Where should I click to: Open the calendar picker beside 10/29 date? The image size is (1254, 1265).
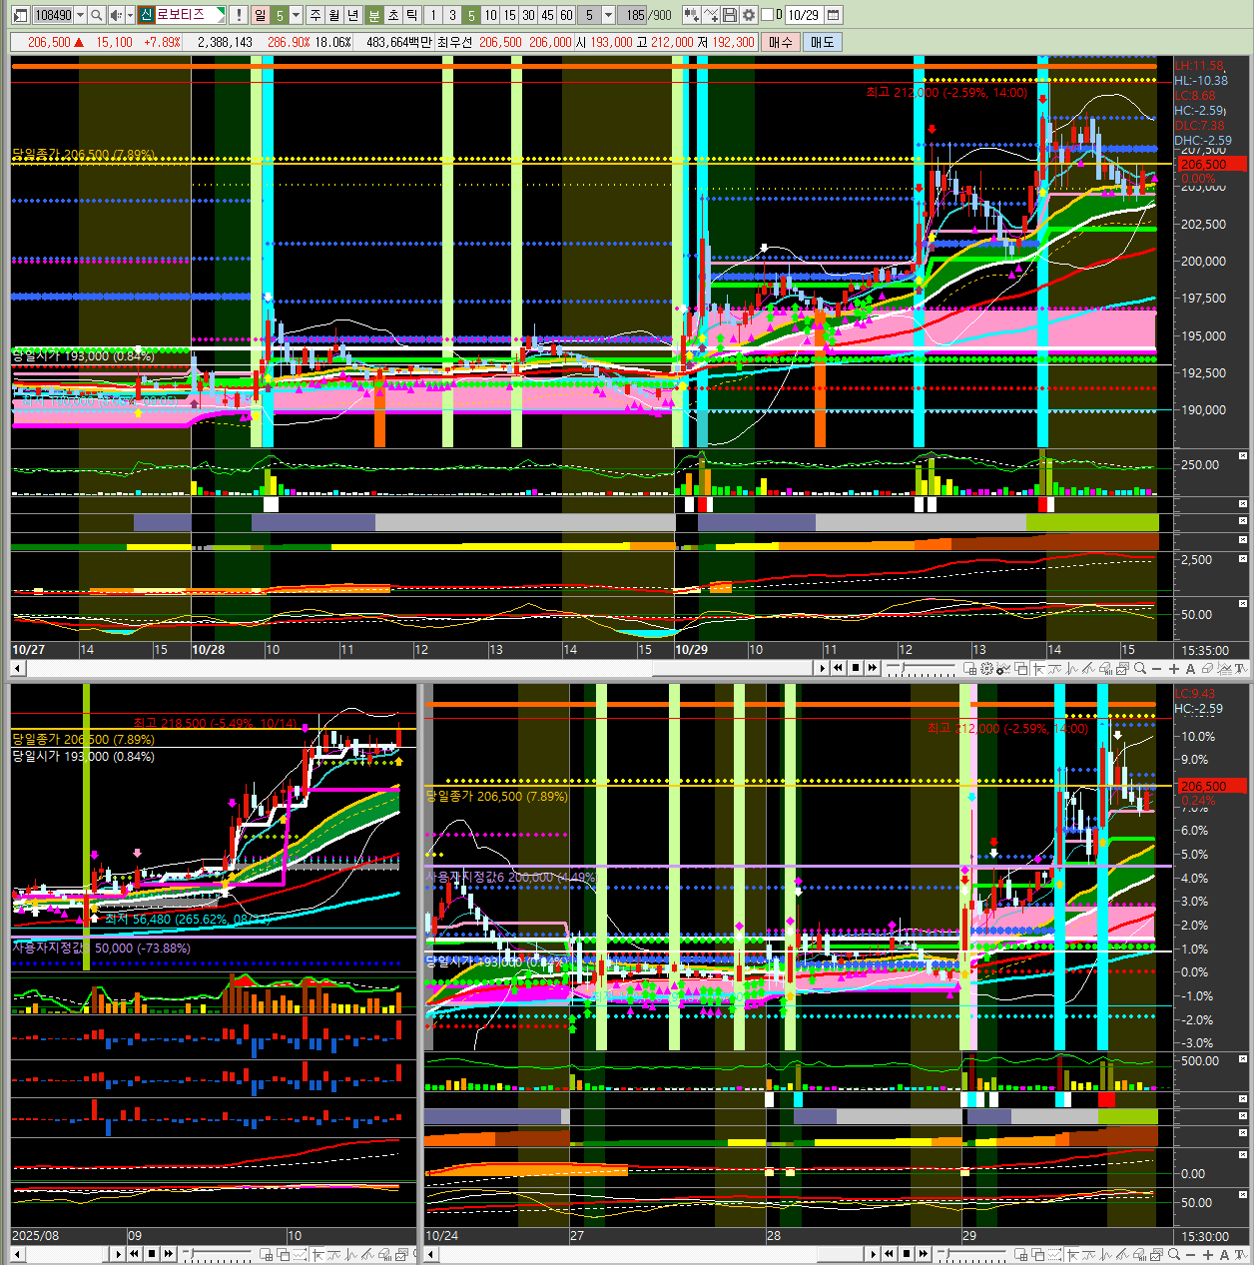[x=834, y=15]
